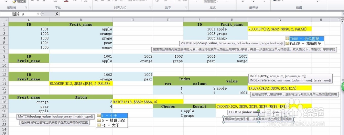The image size is (344, 135).
Task: Select column header C
Action: (x=133, y=20)
